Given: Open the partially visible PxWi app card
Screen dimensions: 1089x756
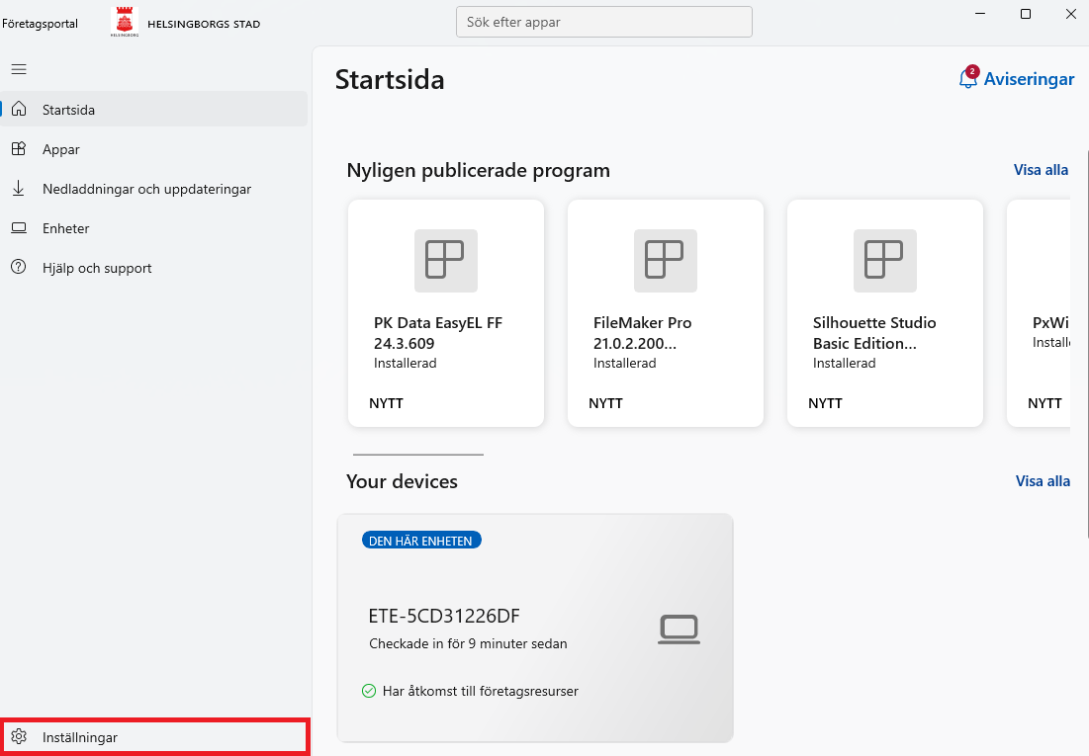Looking at the screenshot, I should [1039, 313].
